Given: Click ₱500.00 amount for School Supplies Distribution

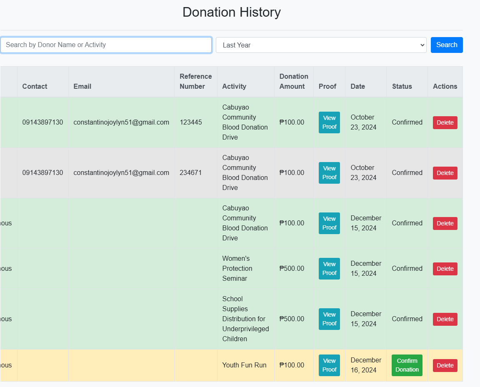Looking at the screenshot, I should point(292,319).
